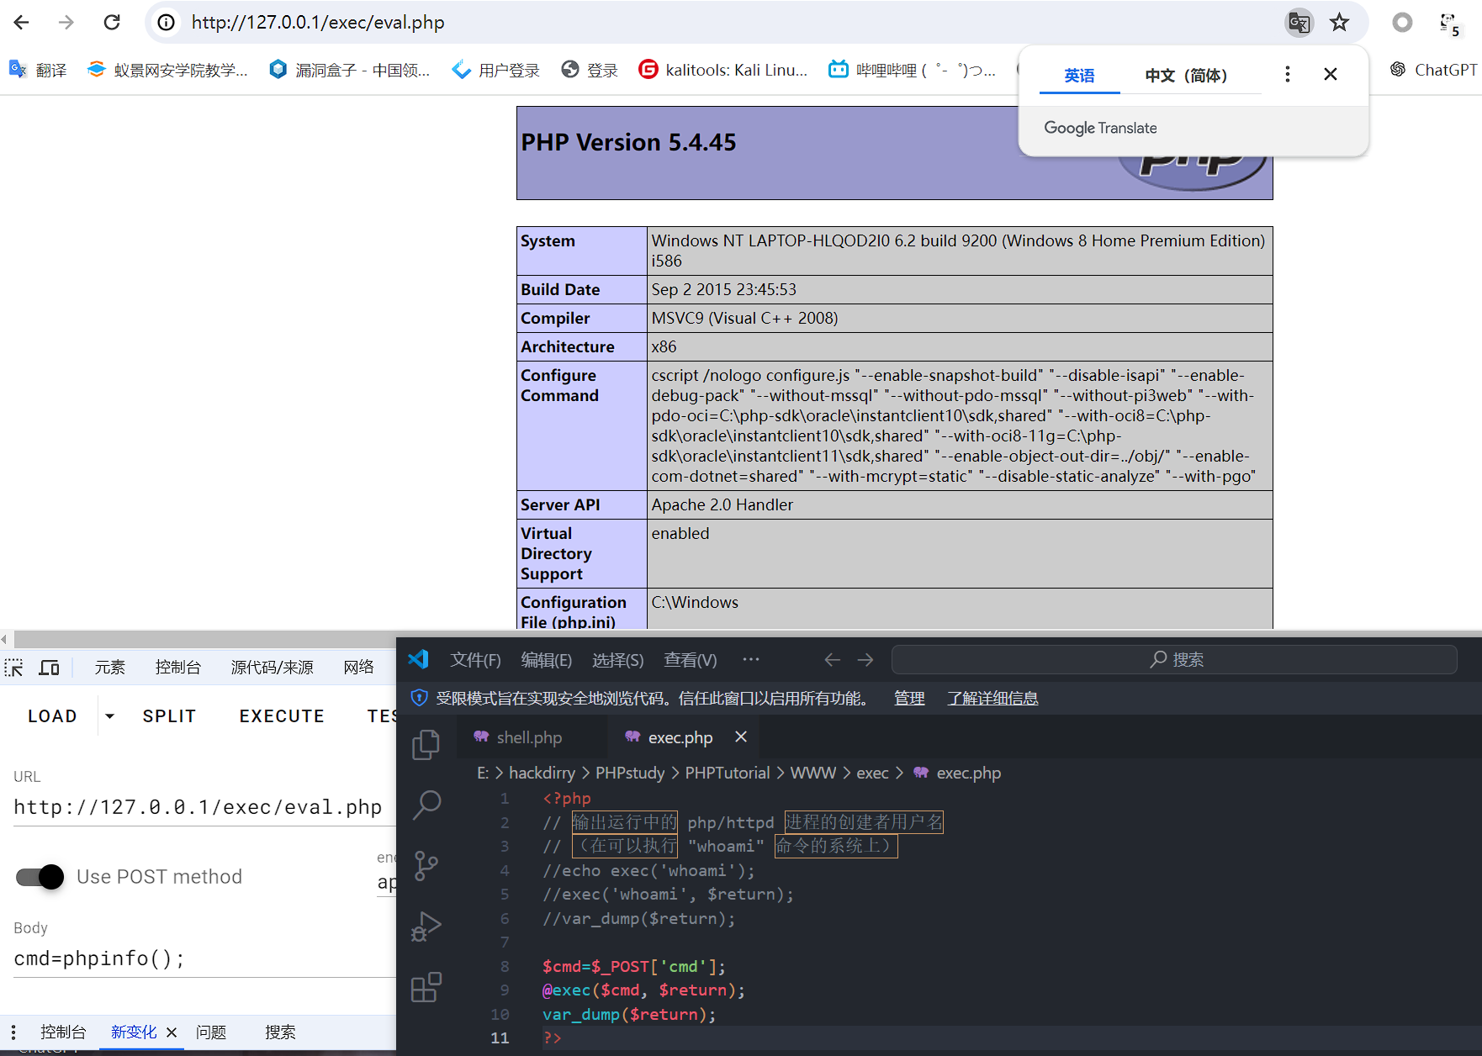Expand VS Code overflow menu ellipsis
1482x1056 pixels.
click(x=751, y=659)
